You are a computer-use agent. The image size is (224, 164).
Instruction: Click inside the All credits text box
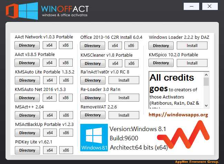[x=176, y=90]
